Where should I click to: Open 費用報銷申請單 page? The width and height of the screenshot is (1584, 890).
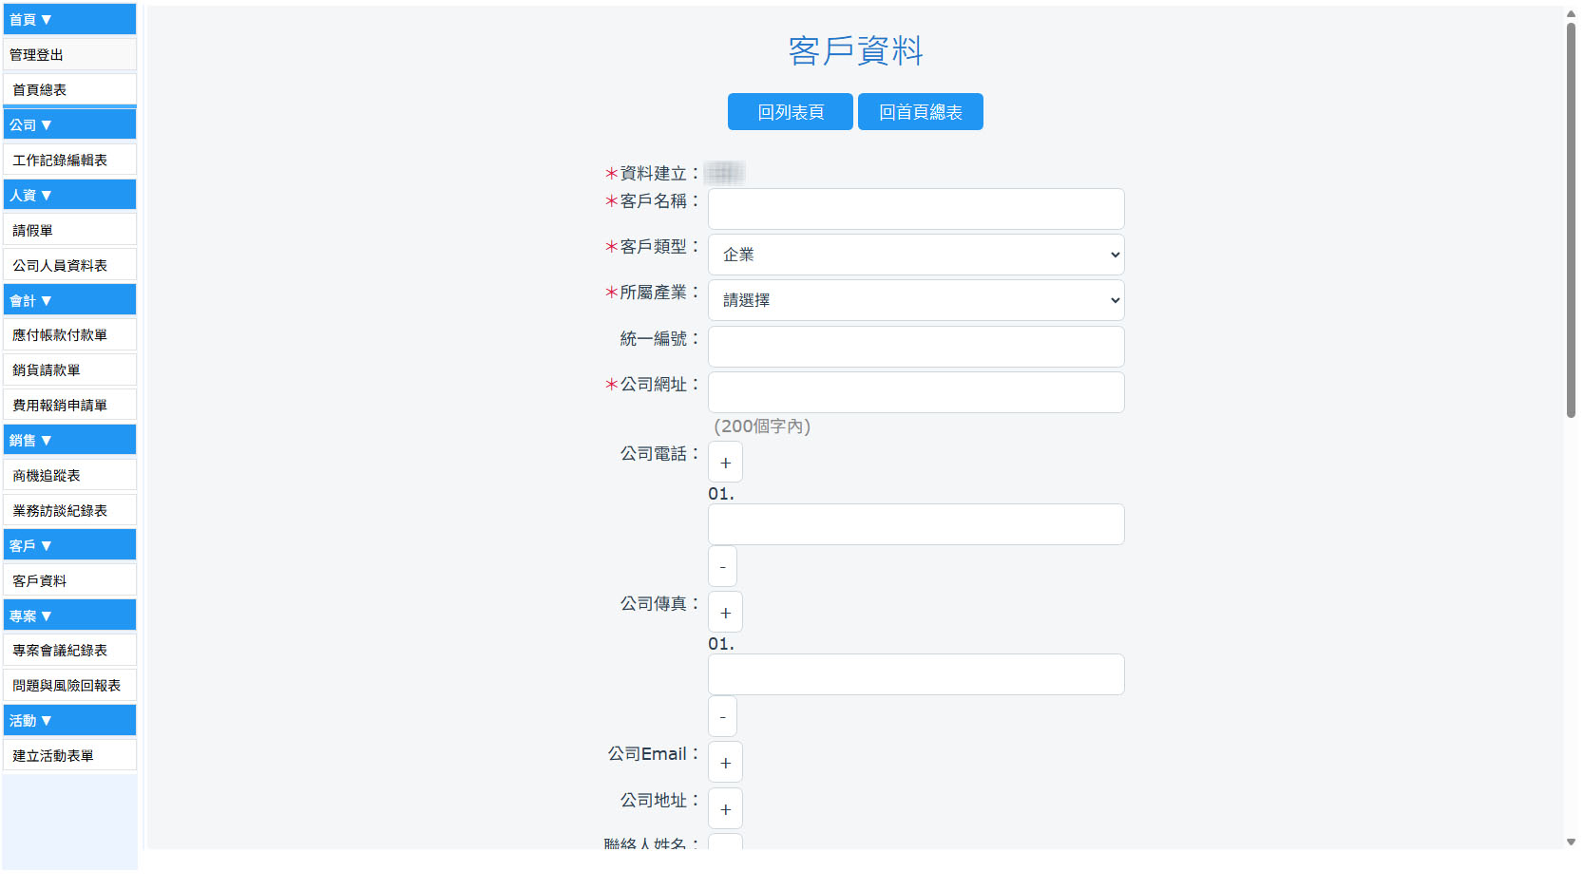point(69,405)
